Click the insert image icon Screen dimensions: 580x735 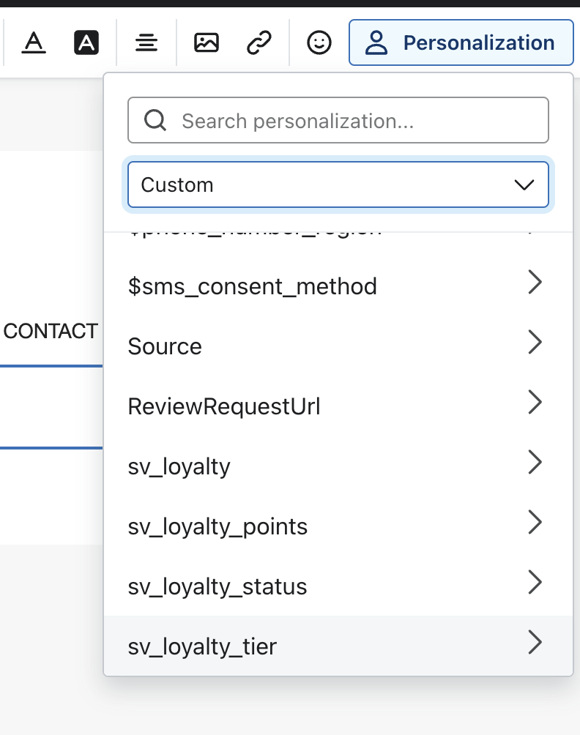point(207,43)
